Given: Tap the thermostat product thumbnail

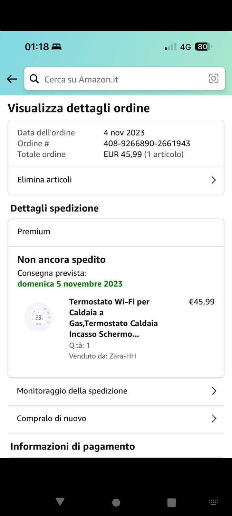Looking at the screenshot, I should (x=39, y=317).
